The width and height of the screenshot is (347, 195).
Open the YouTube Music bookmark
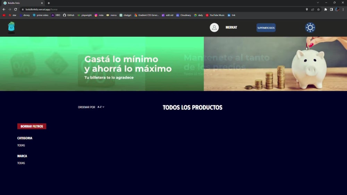pyautogui.click(x=215, y=15)
